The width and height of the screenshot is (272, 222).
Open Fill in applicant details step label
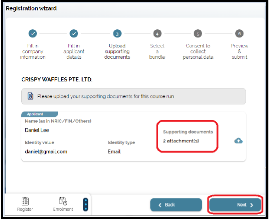[x=74, y=52]
